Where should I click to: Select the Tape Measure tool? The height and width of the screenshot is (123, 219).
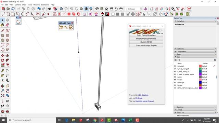(2, 71)
